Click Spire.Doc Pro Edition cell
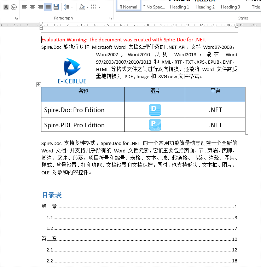261x267 pixels. [83, 110]
